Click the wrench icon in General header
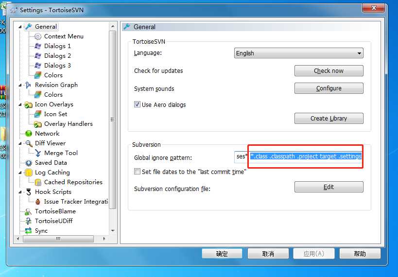Image resolution: width=398 pixels, height=277 pixels. coord(127,27)
